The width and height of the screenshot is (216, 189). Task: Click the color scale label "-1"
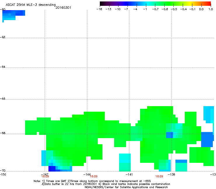pyautogui.click(x=145, y=9)
